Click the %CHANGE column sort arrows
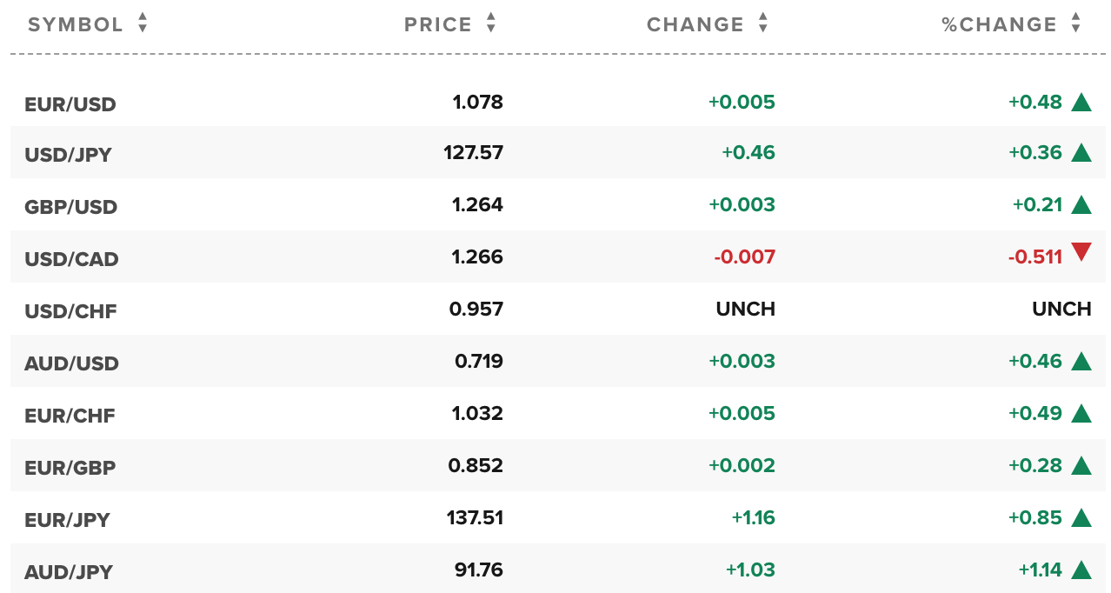Viewport: 1111px width, 593px height. (x=1076, y=23)
